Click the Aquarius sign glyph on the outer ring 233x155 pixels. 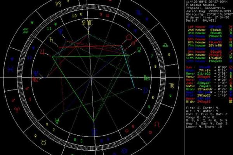(25, 30)
